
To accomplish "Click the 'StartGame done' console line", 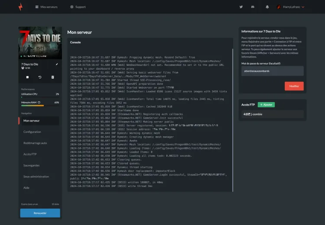I will point(104,110).
